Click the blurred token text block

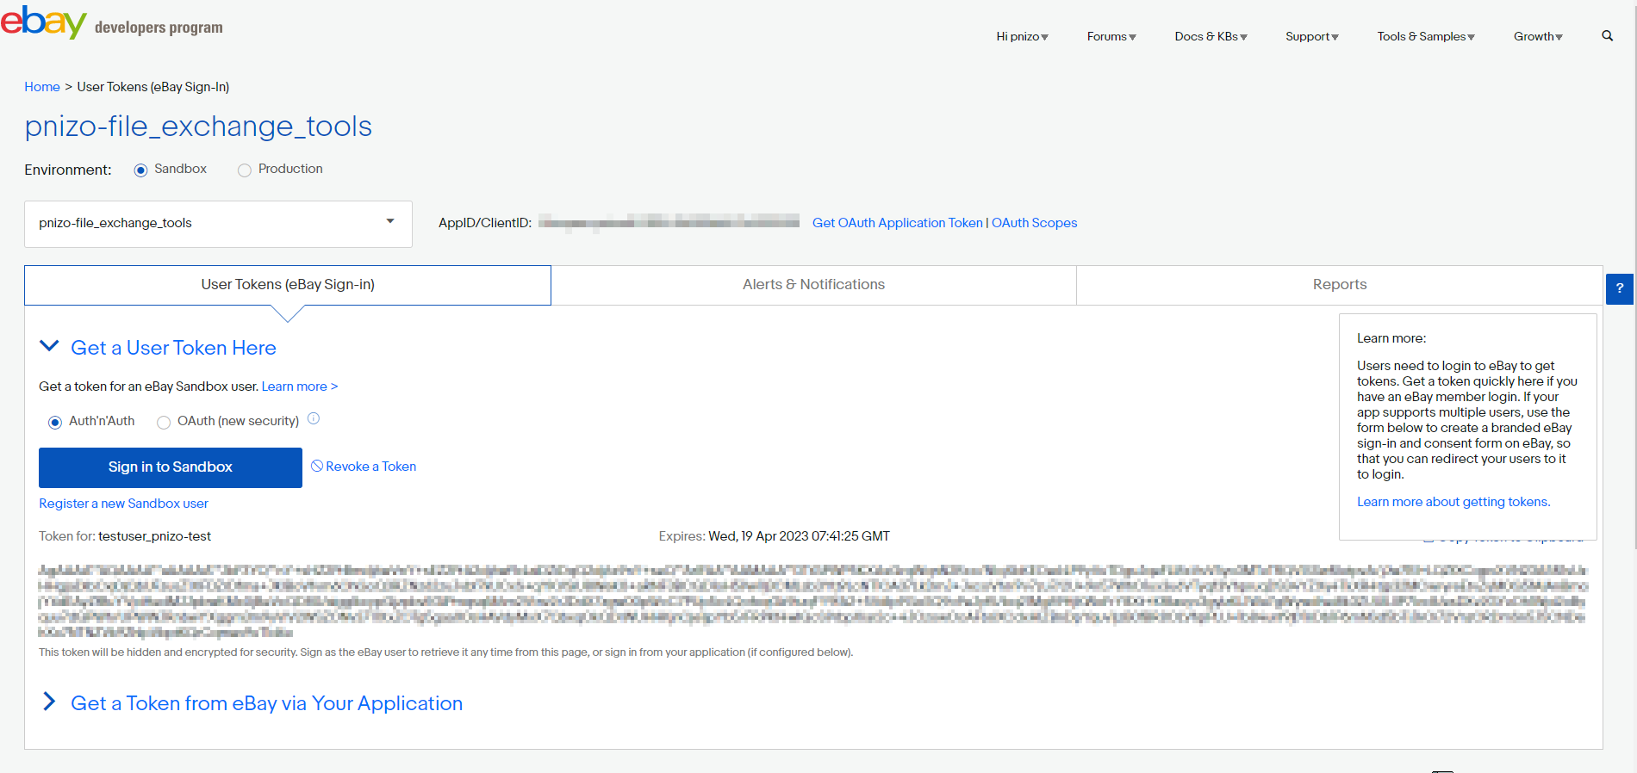(x=812, y=601)
